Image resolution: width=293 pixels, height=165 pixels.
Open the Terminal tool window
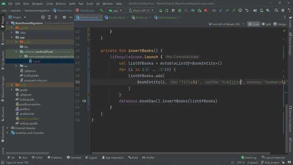pos(74,158)
